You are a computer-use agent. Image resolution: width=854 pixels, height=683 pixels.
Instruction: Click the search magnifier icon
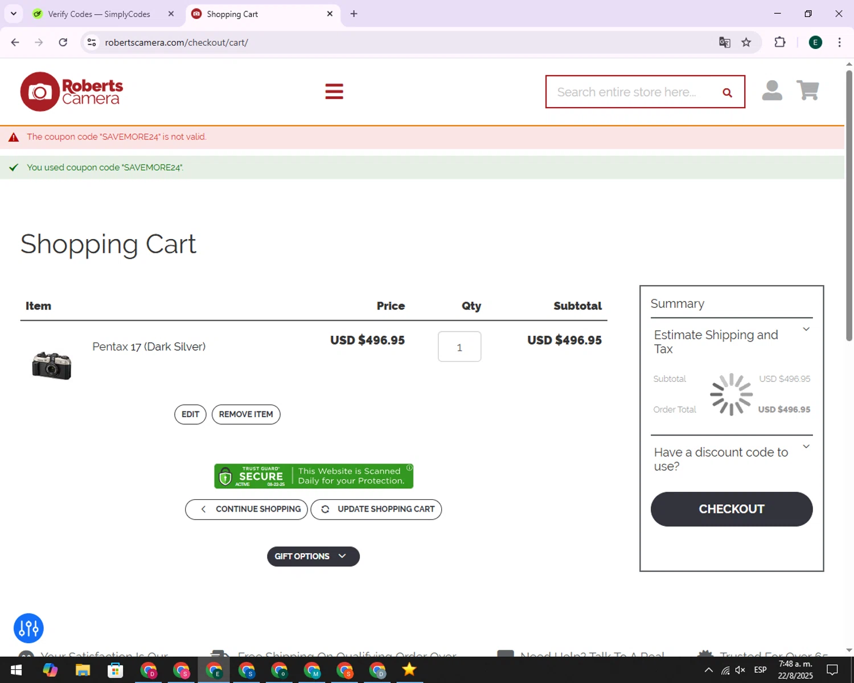pyautogui.click(x=727, y=93)
